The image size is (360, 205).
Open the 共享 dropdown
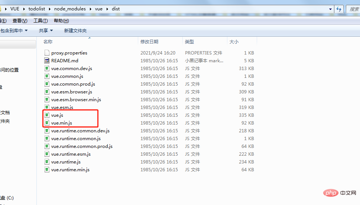[46, 30]
